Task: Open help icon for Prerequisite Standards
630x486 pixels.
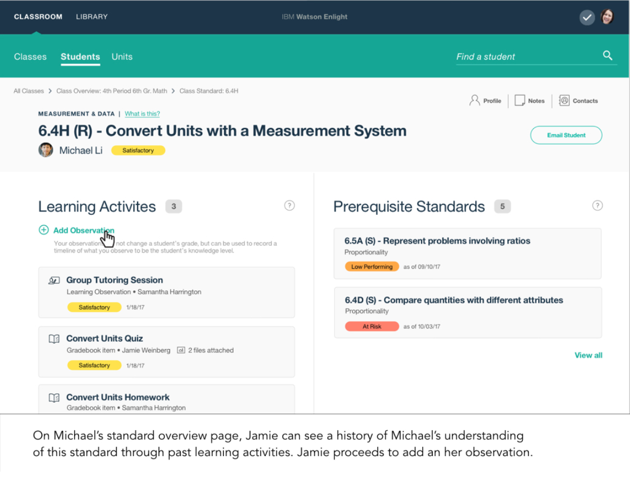Action: point(597,205)
